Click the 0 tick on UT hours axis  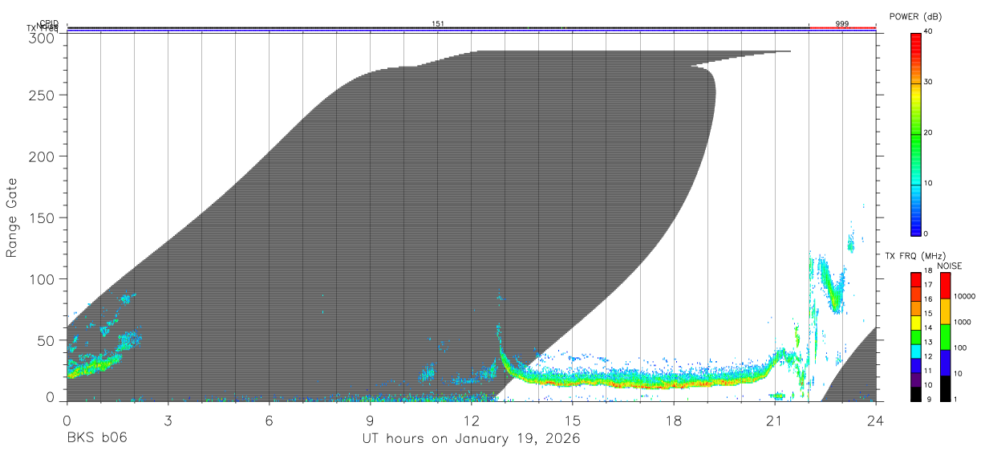point(67,420)
